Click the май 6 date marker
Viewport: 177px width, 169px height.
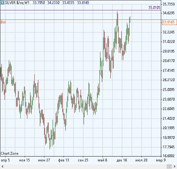pyautogui.click(x=102, y=160)
